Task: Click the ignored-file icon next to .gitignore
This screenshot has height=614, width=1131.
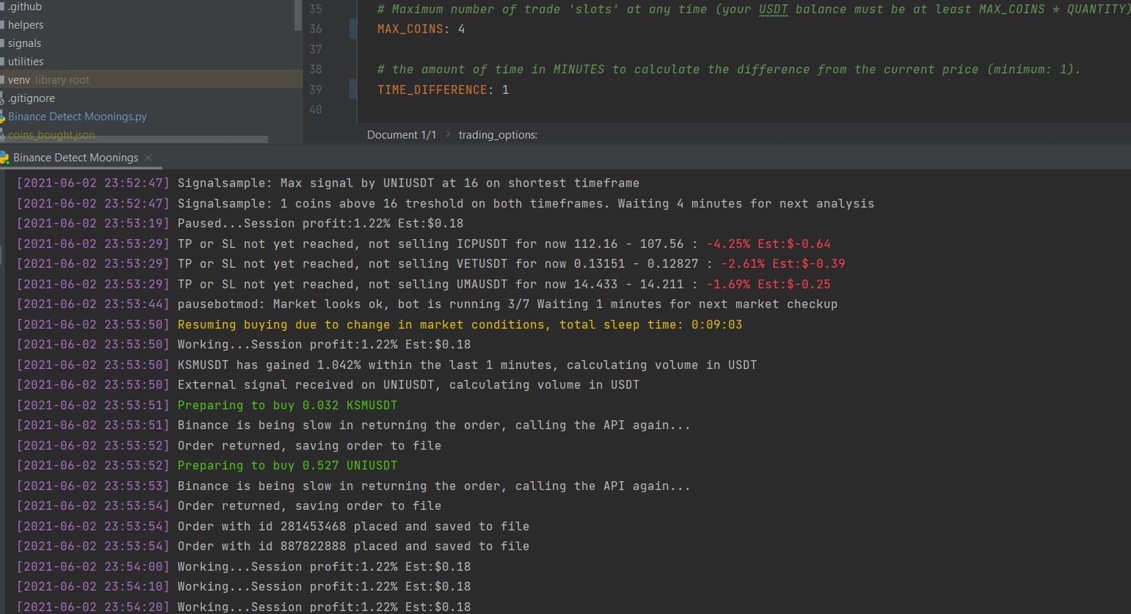Action: 3,98
